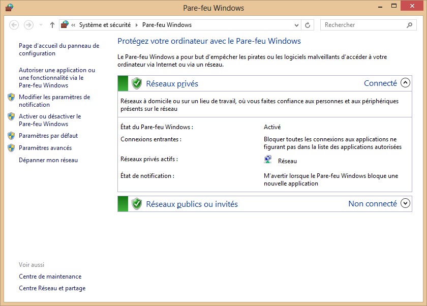
Task: Click the Réseau network icon
Action: (x=268, y=160)
